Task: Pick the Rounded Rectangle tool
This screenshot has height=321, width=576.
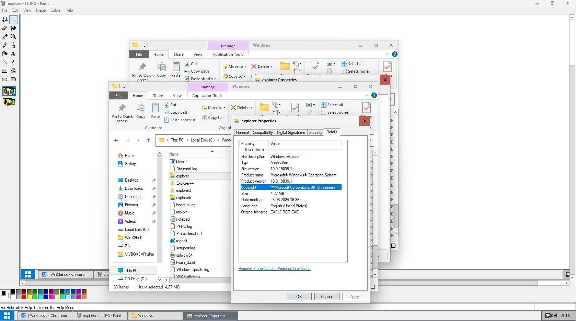Action: click(x=13, y=79)
